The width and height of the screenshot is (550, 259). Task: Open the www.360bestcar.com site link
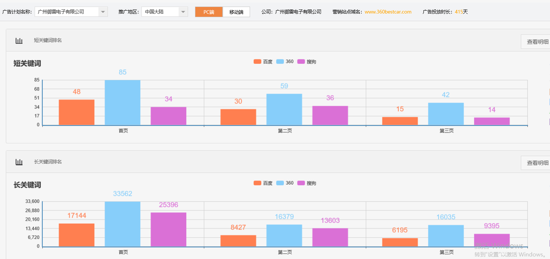(x=387, y=11)
